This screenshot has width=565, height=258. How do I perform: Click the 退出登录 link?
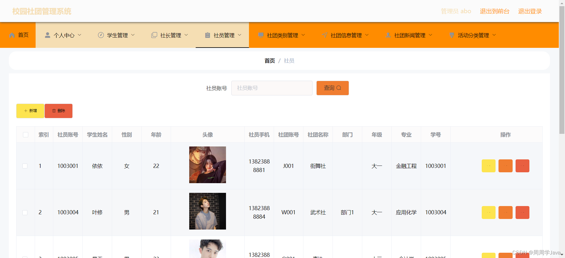530,11
